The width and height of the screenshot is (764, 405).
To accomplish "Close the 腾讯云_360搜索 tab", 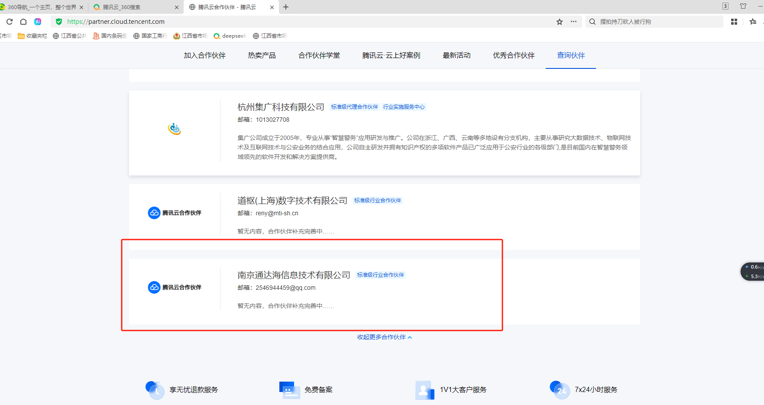I will tap(177, 7).
